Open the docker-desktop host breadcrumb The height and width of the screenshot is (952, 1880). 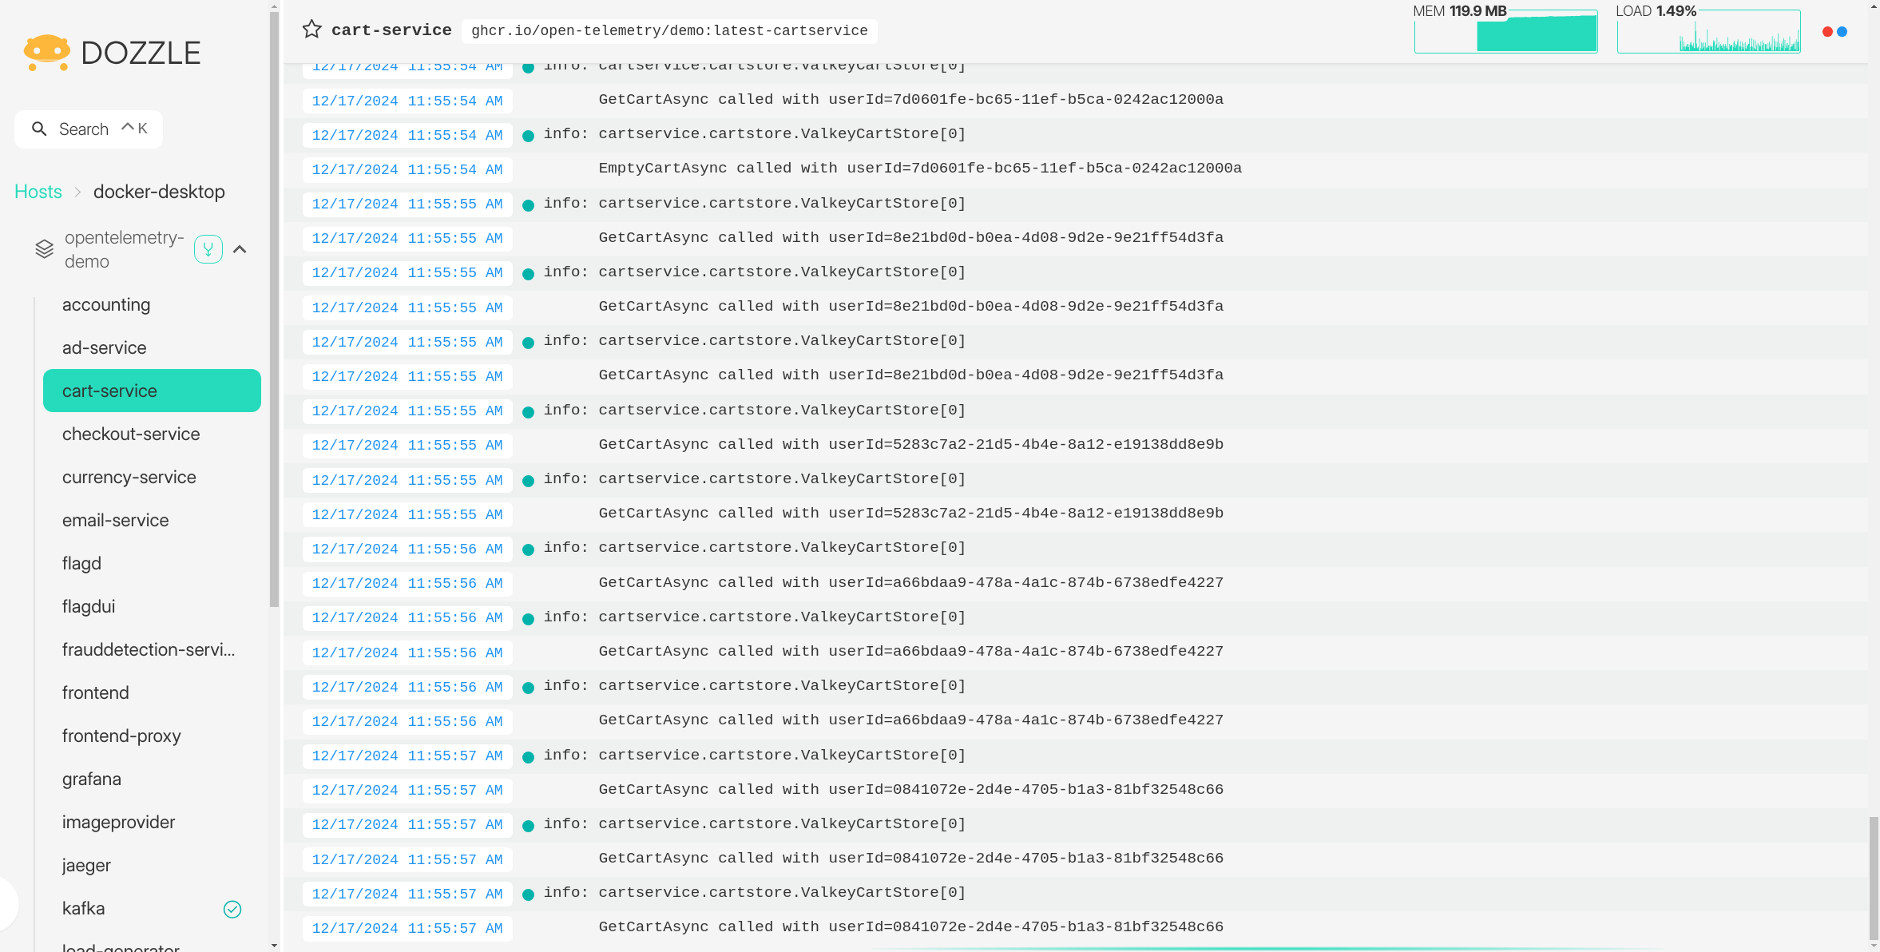click(159, 192)
